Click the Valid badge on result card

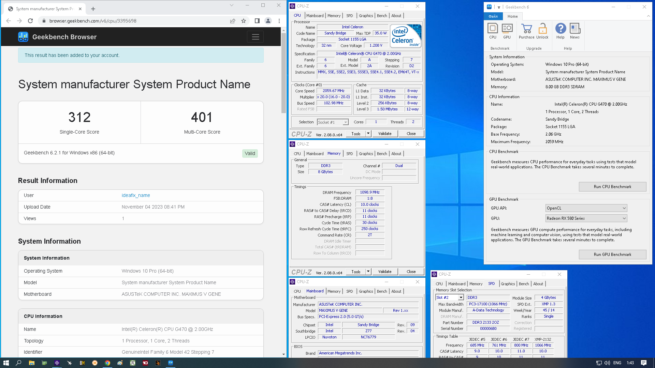coord(250,153)
